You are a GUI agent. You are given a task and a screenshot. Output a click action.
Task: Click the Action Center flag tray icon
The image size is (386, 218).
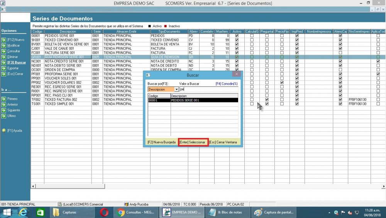click(343, 213)
